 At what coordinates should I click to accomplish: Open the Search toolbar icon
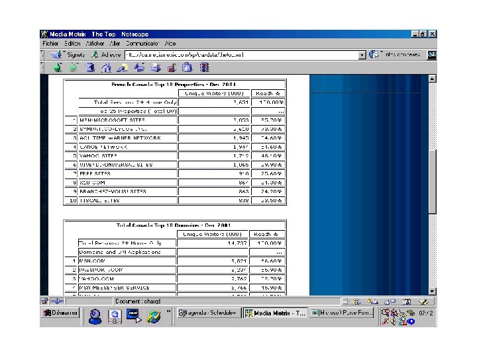123,67
